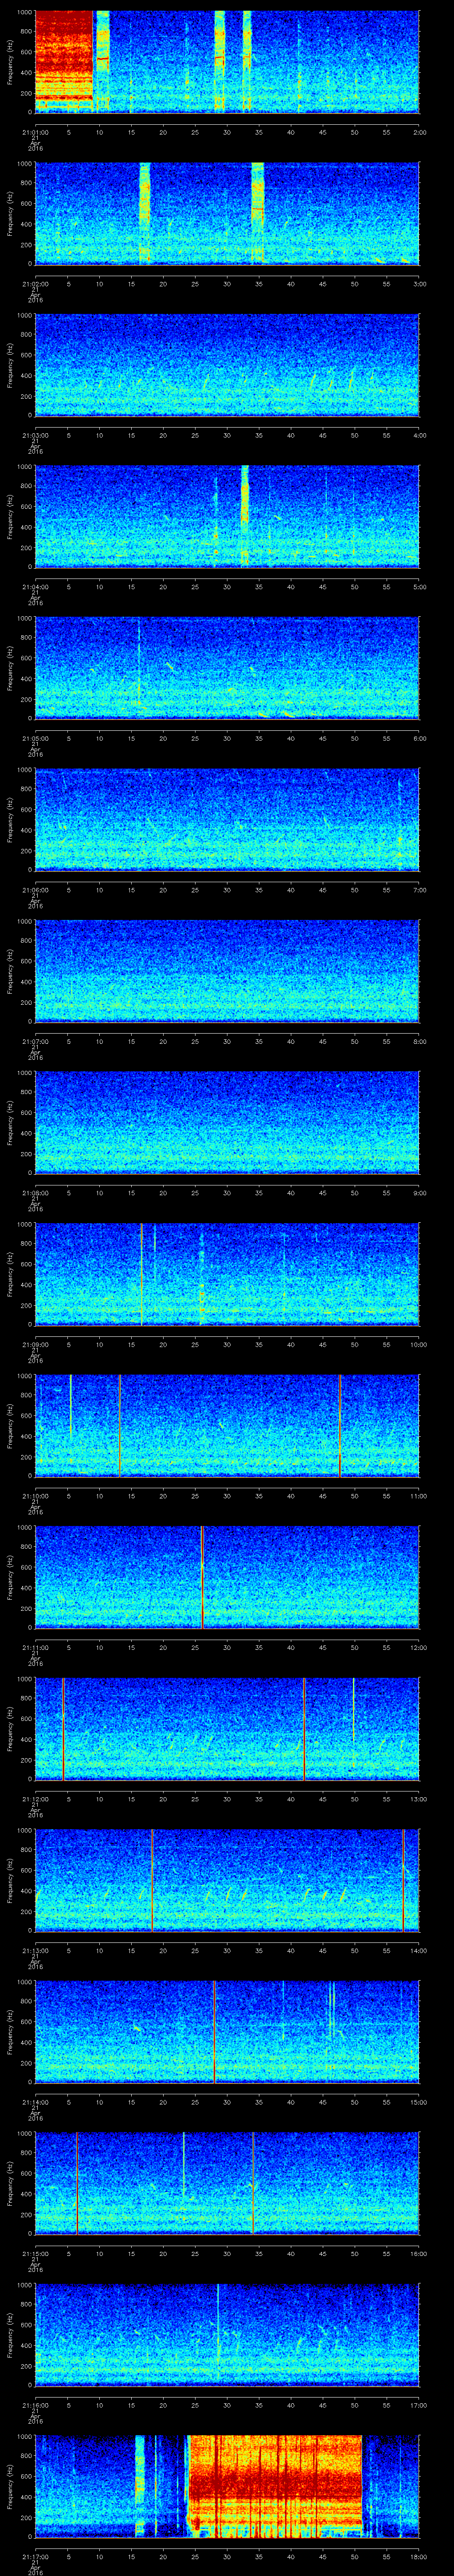
Task: Click the '13:00' end time label
Action: pyautogui.click(x=418, y=1798)
